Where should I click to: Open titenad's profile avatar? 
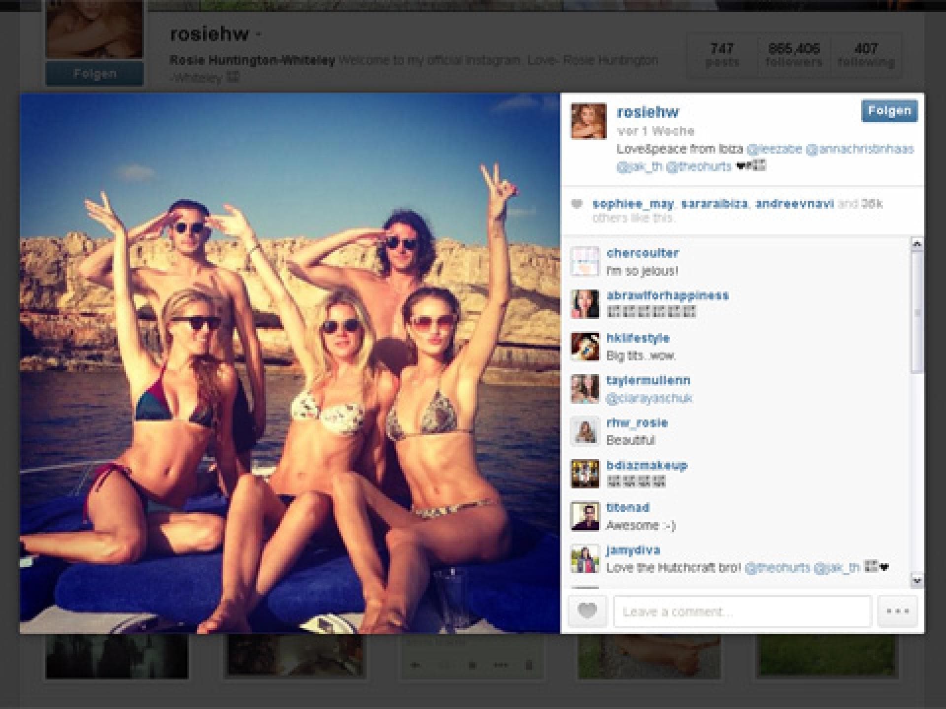pyautogui.click(x=585, y=516)
